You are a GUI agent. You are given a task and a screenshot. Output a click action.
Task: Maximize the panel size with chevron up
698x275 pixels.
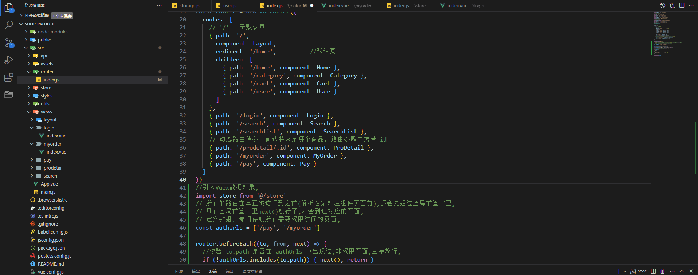682,271
